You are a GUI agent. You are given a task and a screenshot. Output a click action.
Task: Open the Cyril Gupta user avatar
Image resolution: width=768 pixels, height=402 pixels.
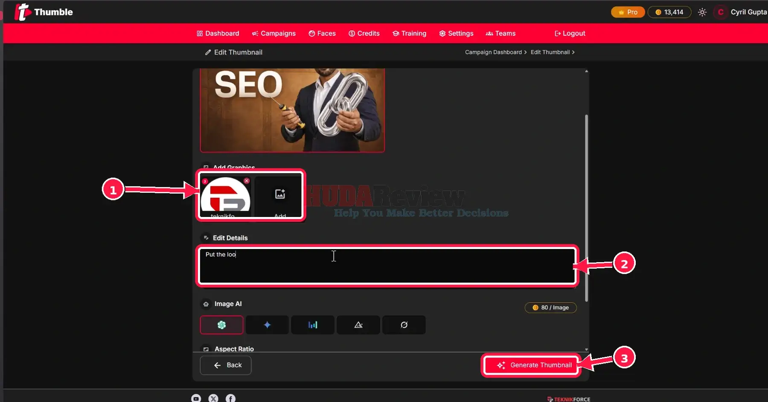721,12
